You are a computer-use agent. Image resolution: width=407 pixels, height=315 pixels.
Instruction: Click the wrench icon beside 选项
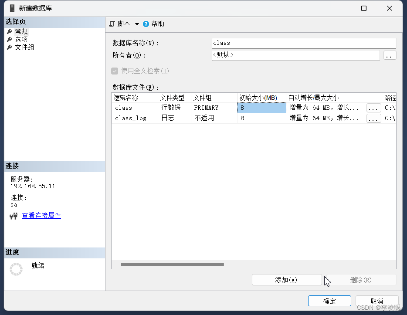[x=10, y=39]
